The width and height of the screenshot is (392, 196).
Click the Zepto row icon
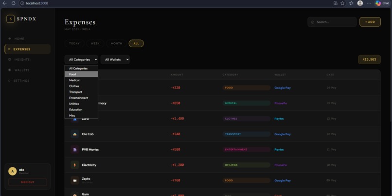(75, 180)
